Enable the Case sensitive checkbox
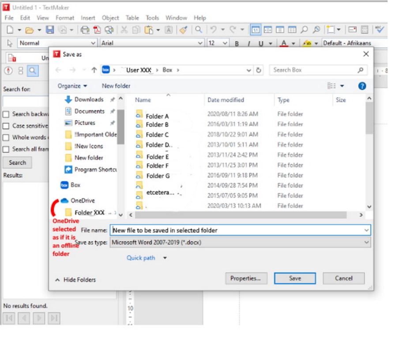This screenshot has height=337, width=399. 6,126
